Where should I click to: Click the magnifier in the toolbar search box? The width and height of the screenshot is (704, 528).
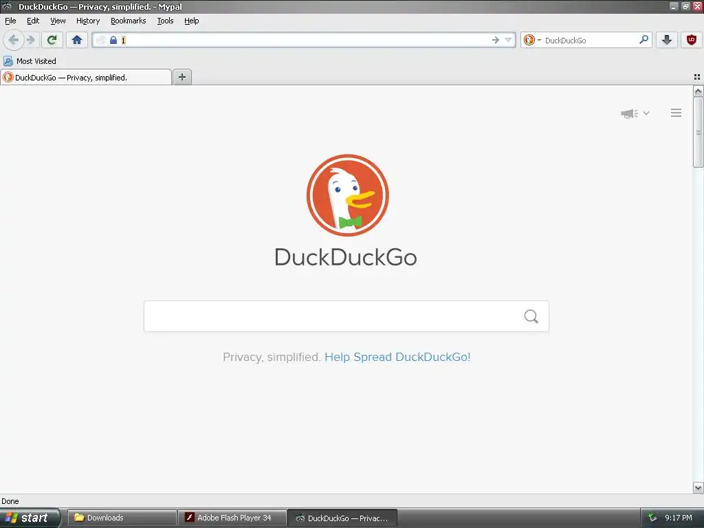click(643, 39)
